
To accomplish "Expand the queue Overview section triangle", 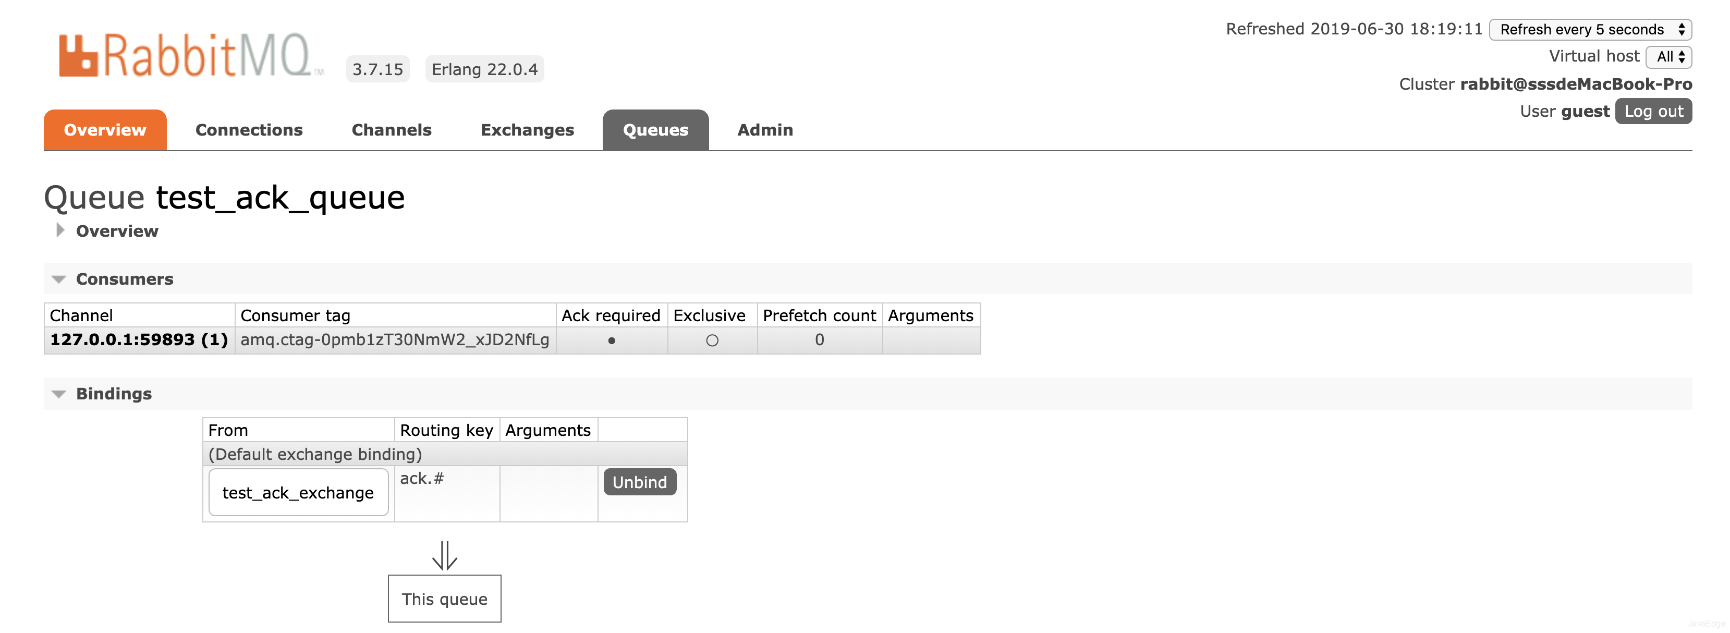I will (60, 230).
